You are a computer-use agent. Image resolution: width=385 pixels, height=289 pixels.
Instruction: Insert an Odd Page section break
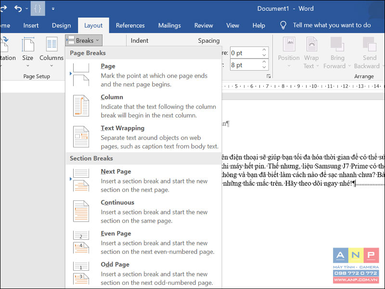pyautogui.click(x=143, y=273)
